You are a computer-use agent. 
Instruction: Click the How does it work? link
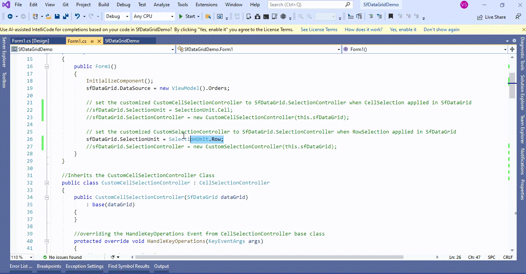pyautogui.click(x=363, y=30)
